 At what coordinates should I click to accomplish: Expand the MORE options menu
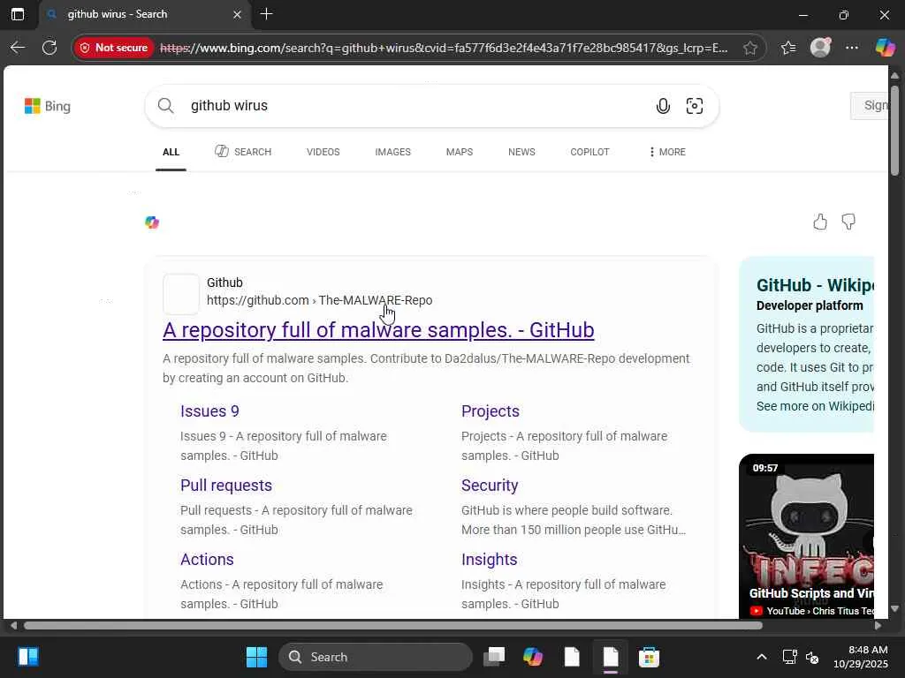(668, 152)
